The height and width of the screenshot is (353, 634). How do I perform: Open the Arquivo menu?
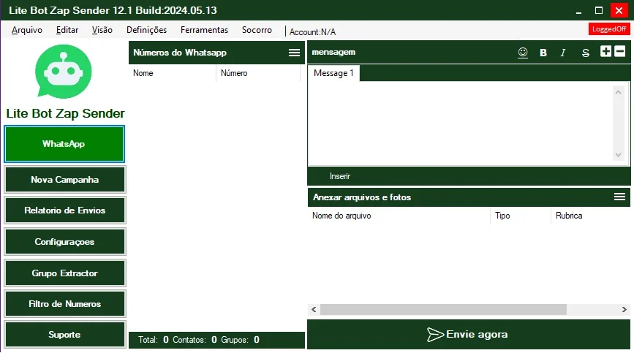27,30
